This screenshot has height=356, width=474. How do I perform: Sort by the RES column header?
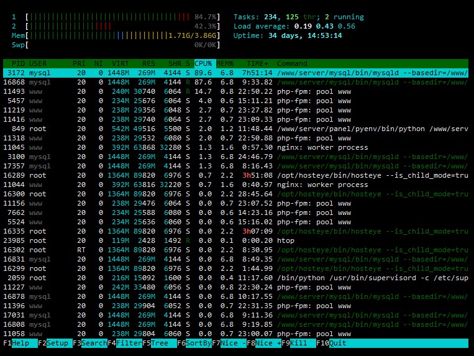148,64
